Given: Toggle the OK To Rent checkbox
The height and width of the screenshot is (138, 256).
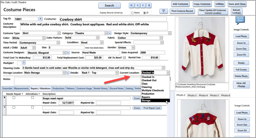Looking at the screenshot, I should pyautogui.click(x=125, y=58).
